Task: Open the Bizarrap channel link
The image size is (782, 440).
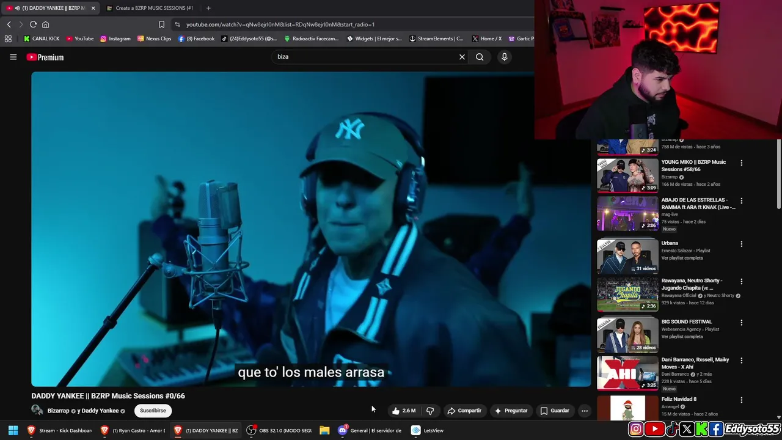Action: click(x=59, y=411)
